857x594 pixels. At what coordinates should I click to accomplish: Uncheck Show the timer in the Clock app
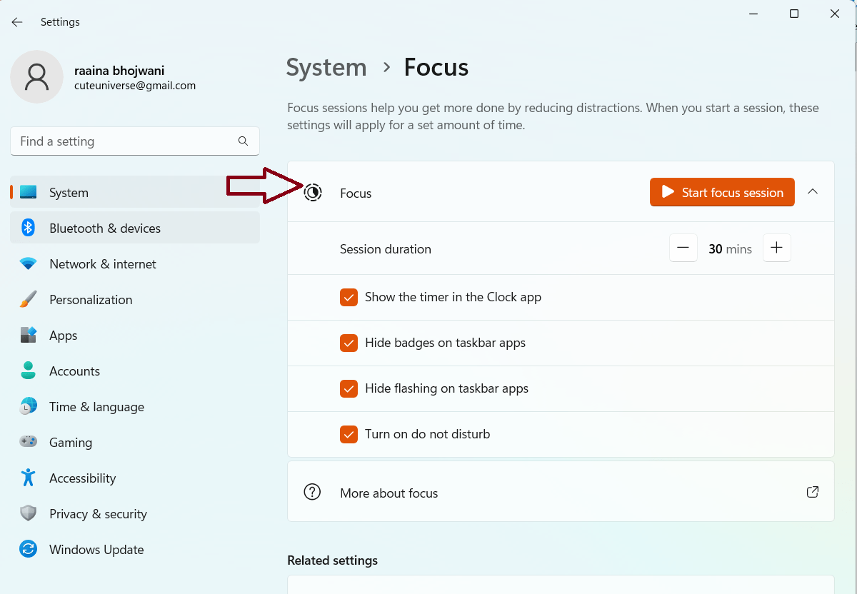pos(349,297)
